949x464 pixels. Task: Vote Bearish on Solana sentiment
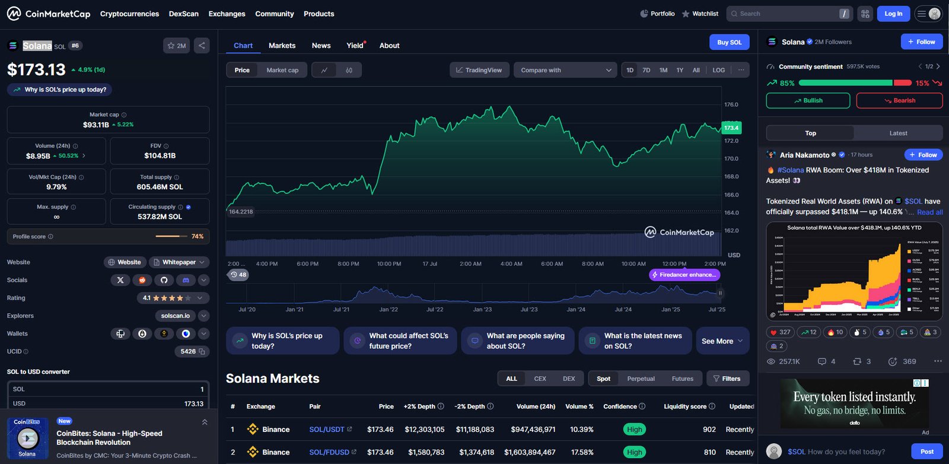pyautogui.click(x=899, y=101)
